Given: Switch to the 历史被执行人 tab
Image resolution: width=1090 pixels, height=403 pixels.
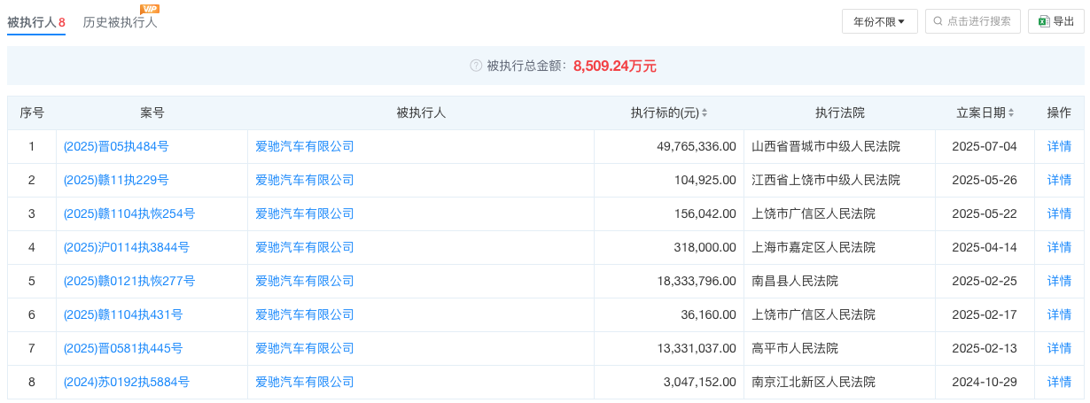Looking at the screenshot, I should coord(120,22).
